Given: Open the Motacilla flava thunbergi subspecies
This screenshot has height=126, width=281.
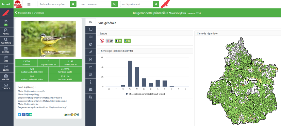Looking at the screenshot, I should [x=42, y=107].
